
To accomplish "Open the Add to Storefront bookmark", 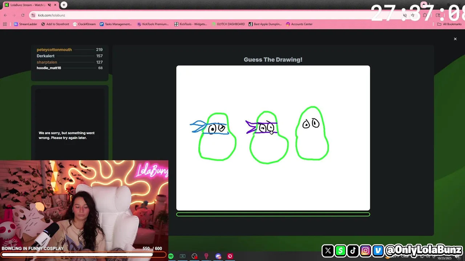I will [55, 24].
